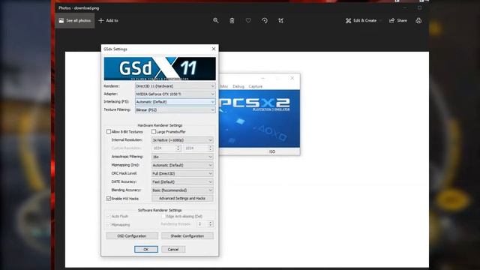The width and height of the screenshot is (480, 270).
Task: Close the PCSX2 window
Action: pos(292,78)
